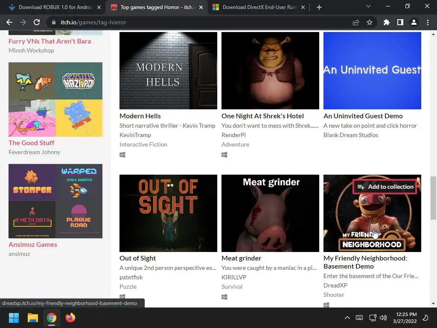Screen dimensions: 437x328
Task: Bookmark this page with the star icon
Action: pos(370,22)
